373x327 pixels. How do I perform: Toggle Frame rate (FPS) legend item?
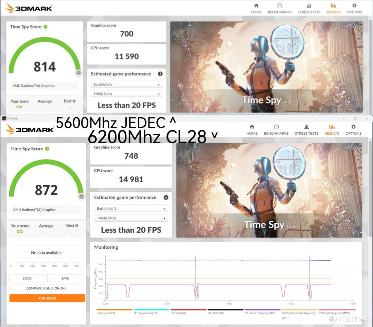114,311
